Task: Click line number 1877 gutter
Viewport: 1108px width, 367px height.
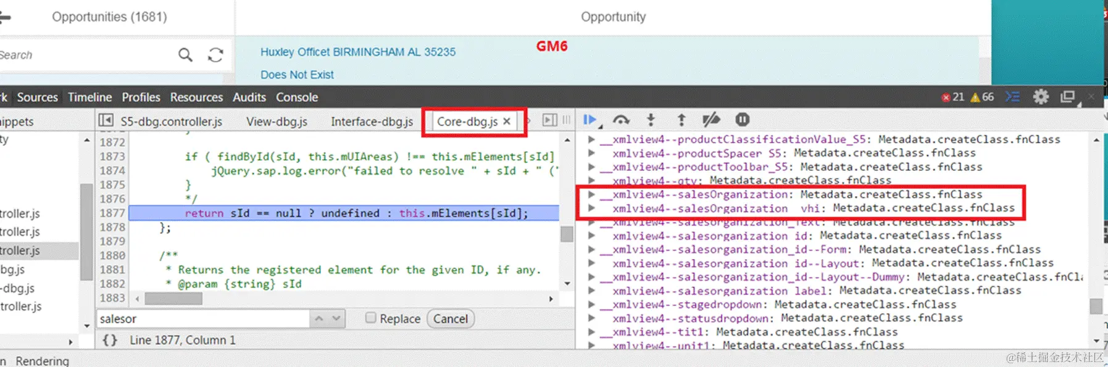Action: (112, 213)
